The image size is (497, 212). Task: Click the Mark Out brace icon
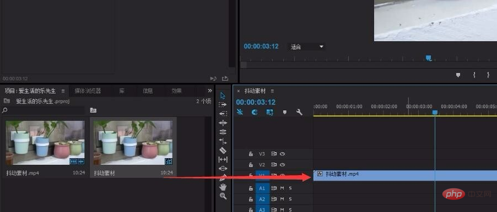tap(488, 75)
